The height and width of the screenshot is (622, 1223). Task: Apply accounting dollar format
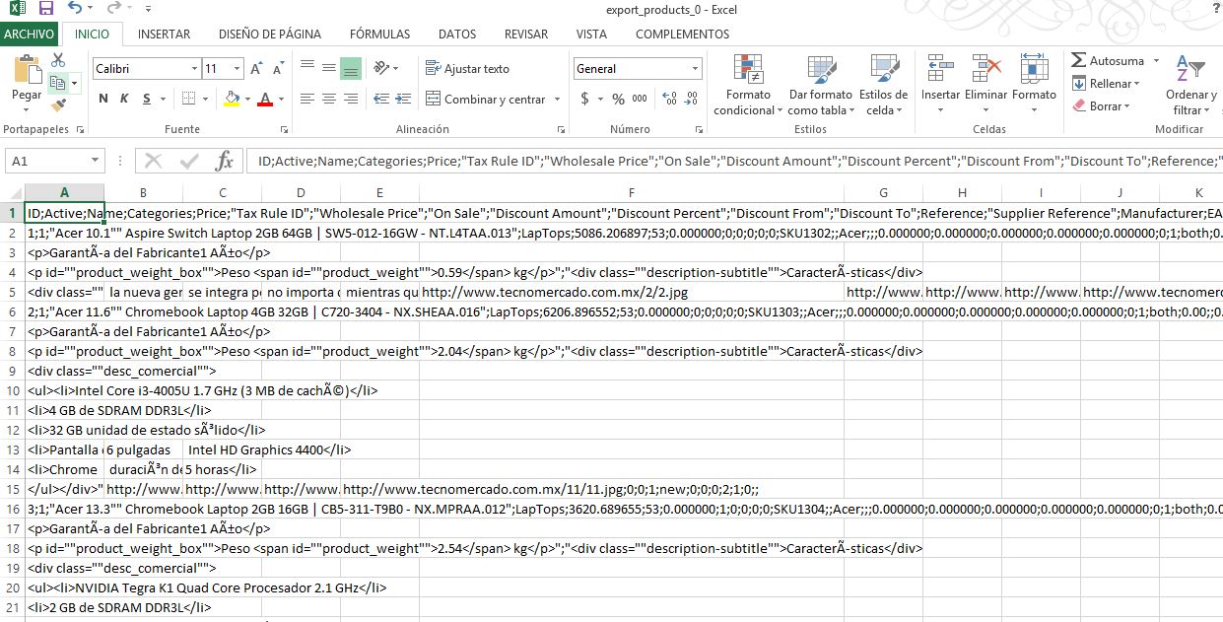tap(585, 99)
